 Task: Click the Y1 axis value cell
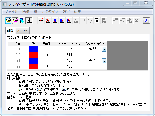pyautogui.click(x=47, y=61)
